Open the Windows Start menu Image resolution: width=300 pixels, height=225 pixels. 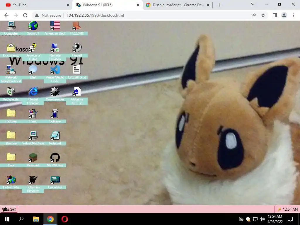click(7, 219)
